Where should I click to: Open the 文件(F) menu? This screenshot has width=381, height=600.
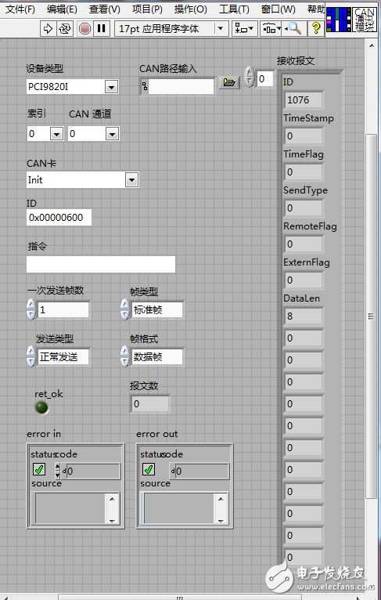(x=20, y=9)
